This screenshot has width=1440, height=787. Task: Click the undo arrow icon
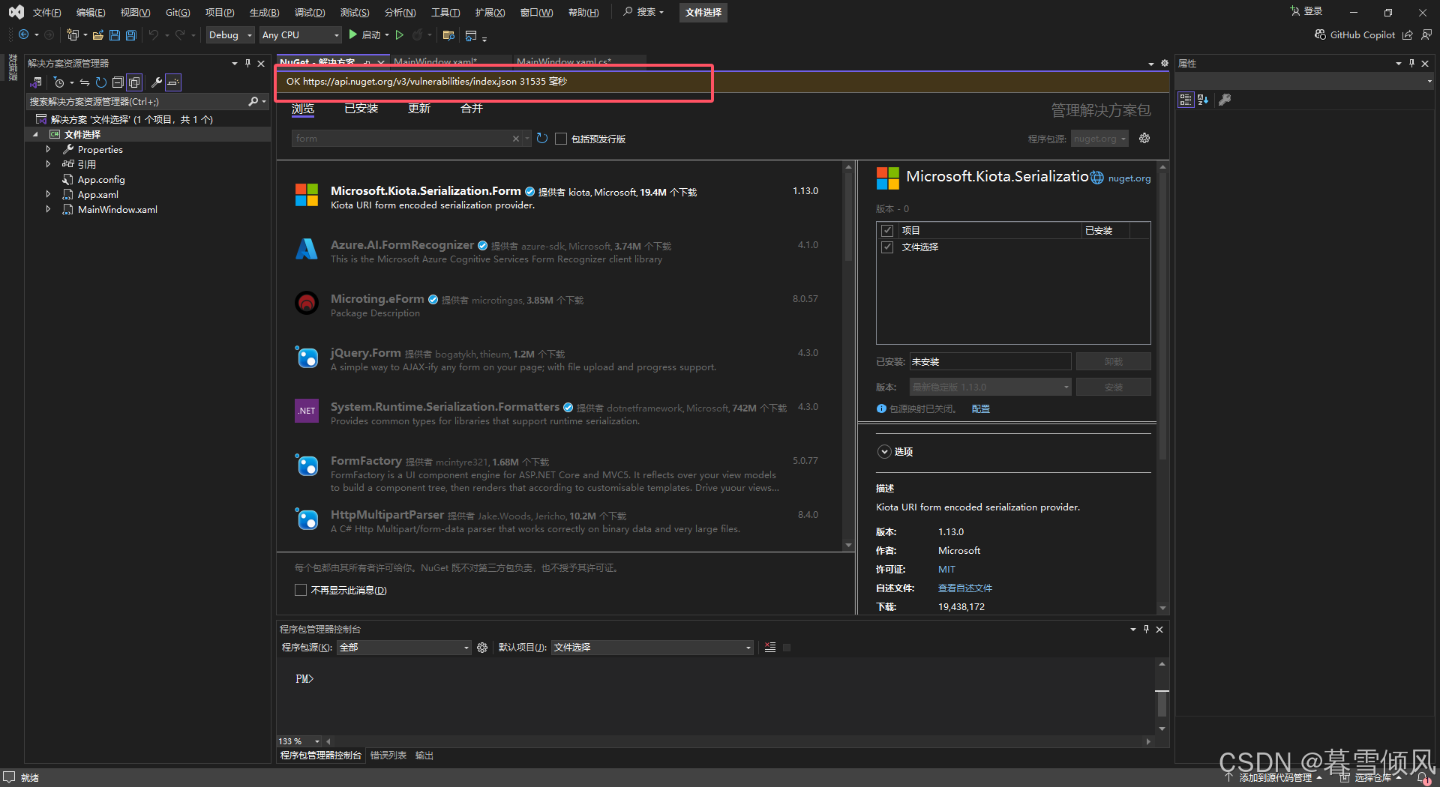tap(154, 34)
